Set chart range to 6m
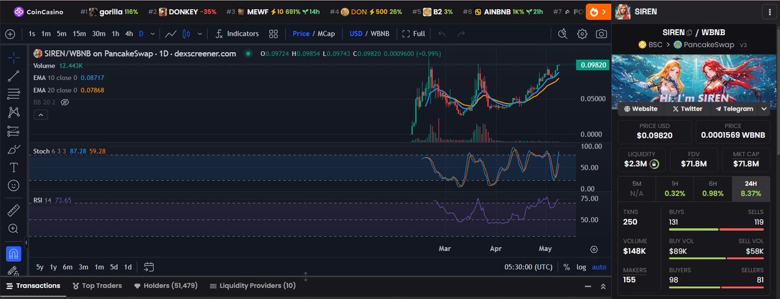This screenshot has width=780, height=299. point(68,267)
